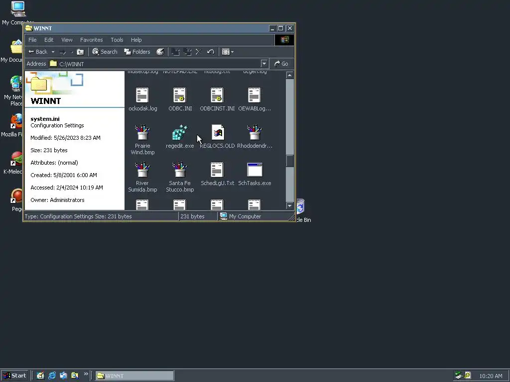Click the first system tray icon
Screen dimensions: 510x382
tap(459, 376)
